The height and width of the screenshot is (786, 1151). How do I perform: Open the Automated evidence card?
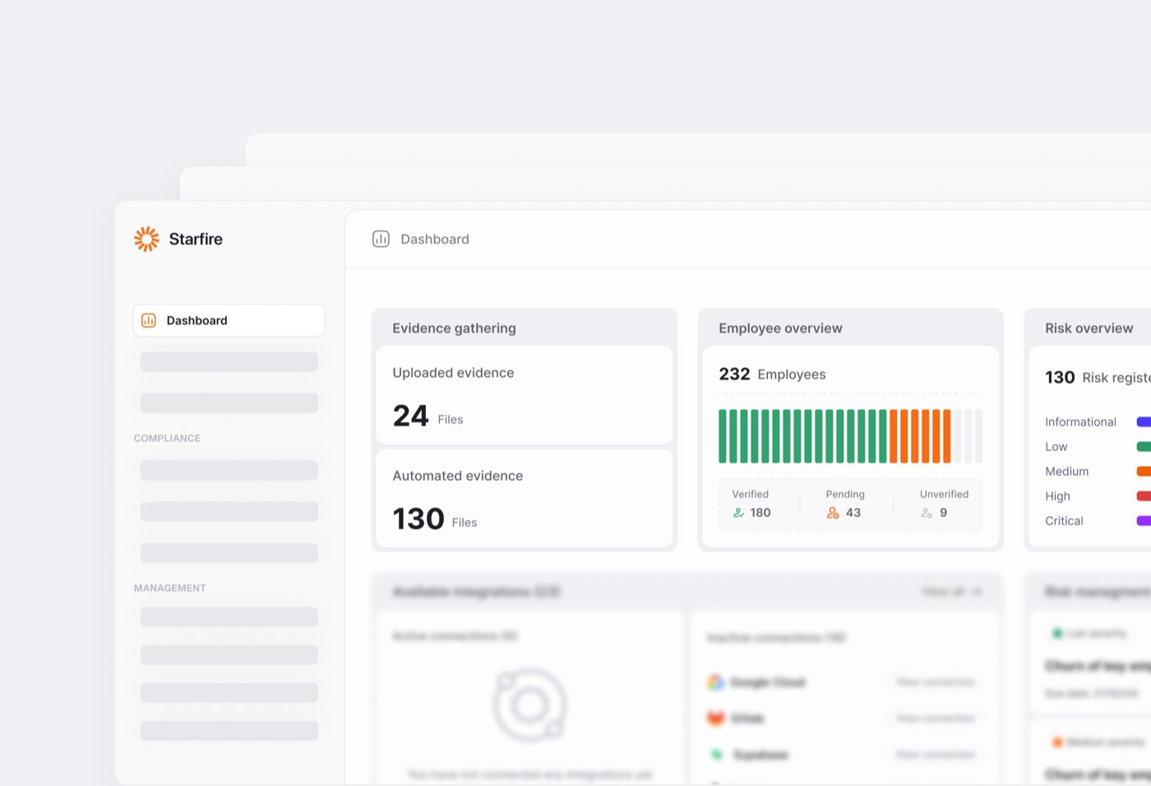point(525,498)
